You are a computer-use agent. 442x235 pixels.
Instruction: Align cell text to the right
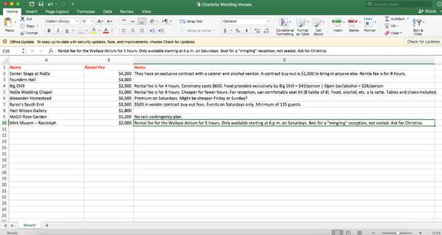click(x=142, y=31)
